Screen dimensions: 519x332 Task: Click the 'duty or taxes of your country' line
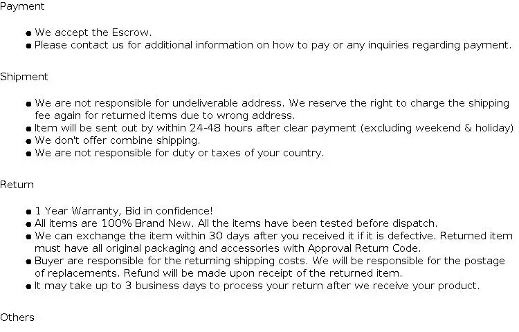pos(179,153)
